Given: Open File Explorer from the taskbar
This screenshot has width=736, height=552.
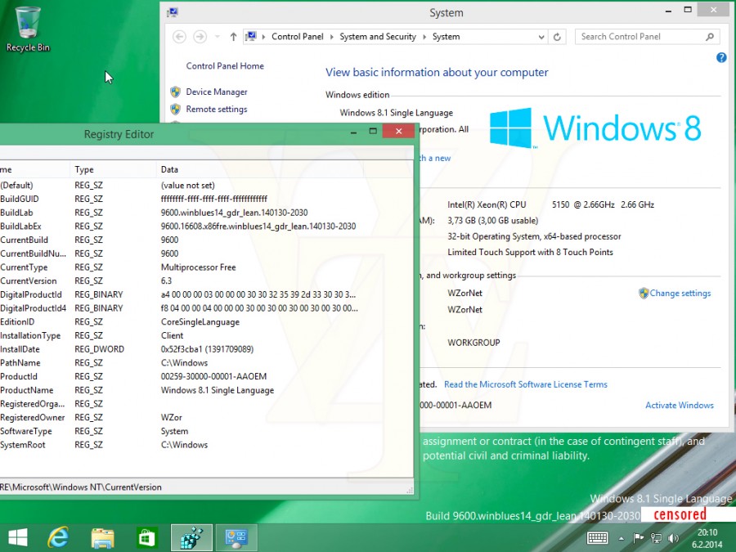Looking at the screenshot, I should [102, 538].
